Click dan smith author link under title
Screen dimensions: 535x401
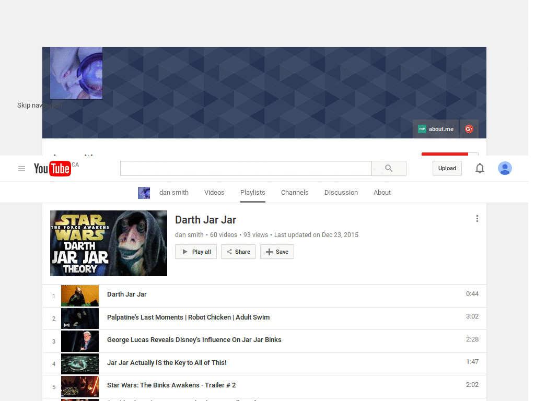pos(189,235)
